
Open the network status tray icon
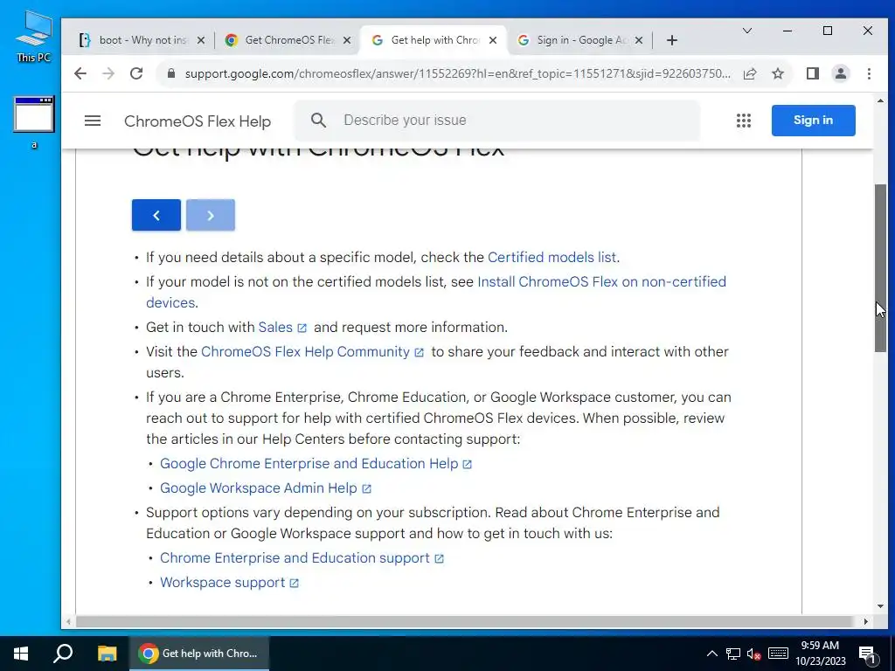[733, 654]
